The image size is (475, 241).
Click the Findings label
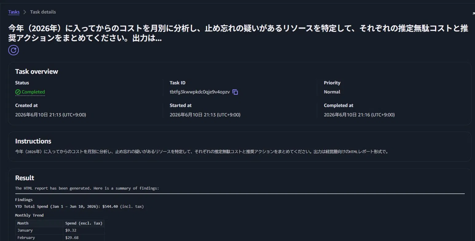pyautogui.click(x=24, y=200)
